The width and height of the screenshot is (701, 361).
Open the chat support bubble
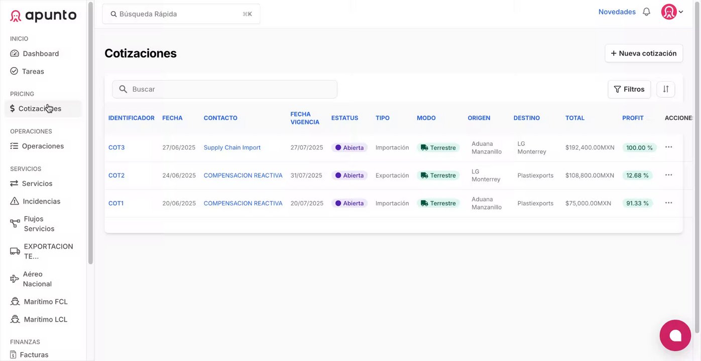[x=675, y=335]
